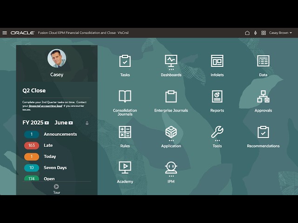Open the Approvals card
Screen dimensions: 298x223
tap(263, 101)
